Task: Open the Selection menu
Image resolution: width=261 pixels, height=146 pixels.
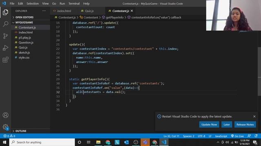Action: click(33, 4)
